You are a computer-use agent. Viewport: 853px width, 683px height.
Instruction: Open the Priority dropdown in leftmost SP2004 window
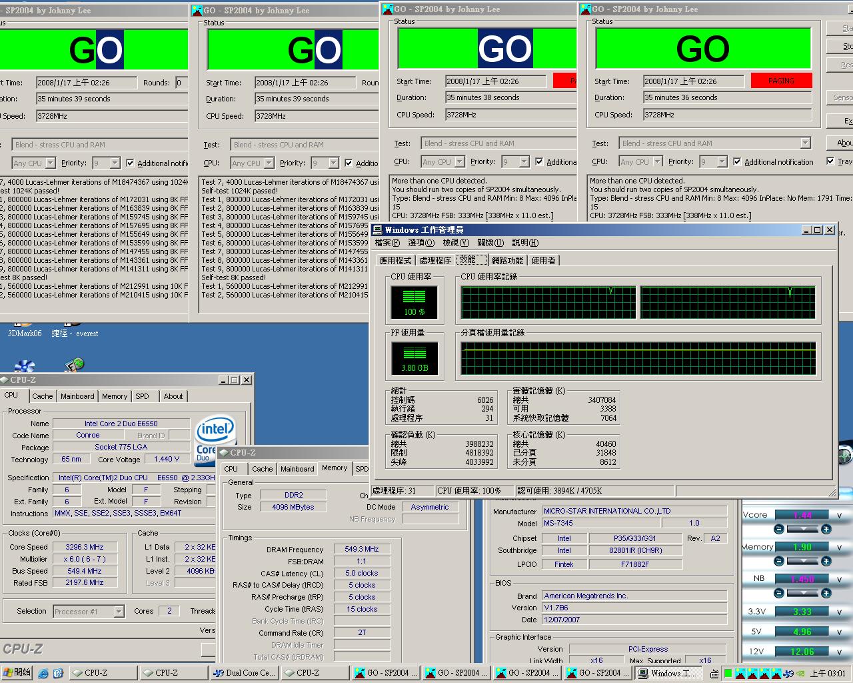[115, 163]
